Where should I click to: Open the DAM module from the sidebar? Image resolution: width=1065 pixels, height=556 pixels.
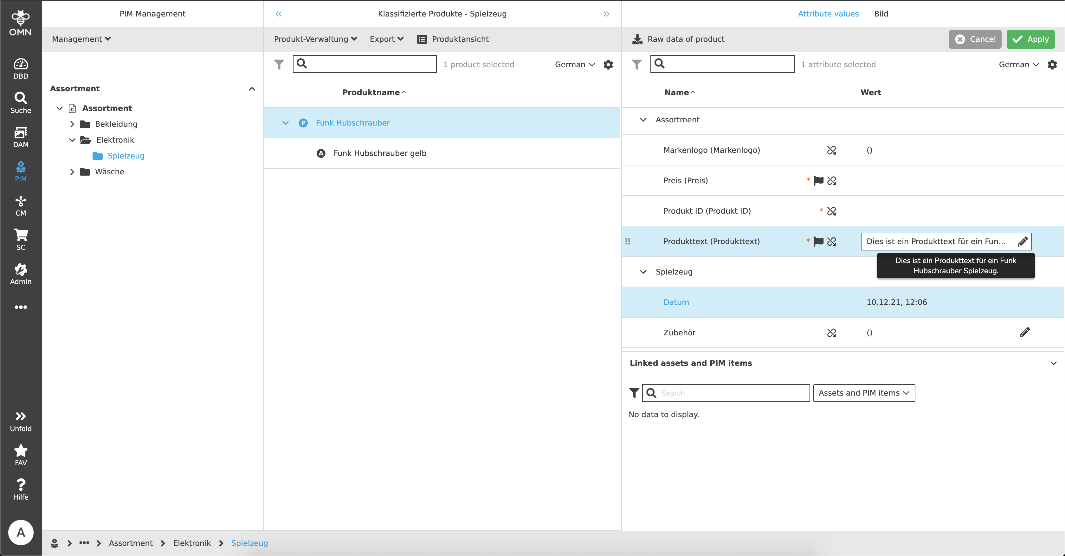click(x=21, y=136)
